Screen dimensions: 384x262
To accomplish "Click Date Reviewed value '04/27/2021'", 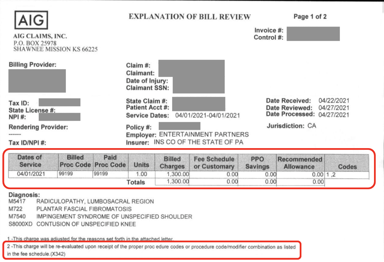I will (334, 108).
